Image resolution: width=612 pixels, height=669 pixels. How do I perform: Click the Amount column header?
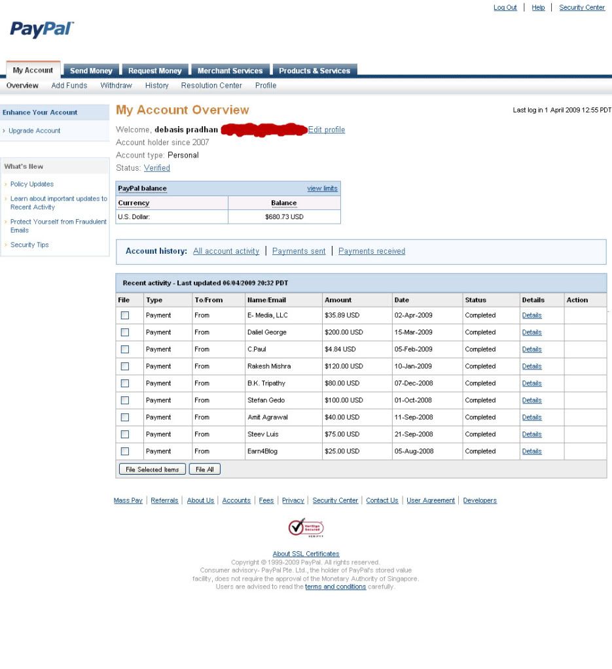pyautogui.click(x=338, y=300)
